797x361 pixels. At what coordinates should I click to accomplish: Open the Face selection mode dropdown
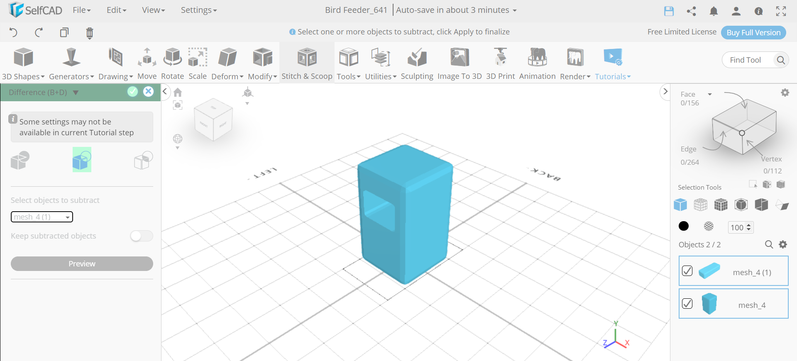[x=710, y=94]
